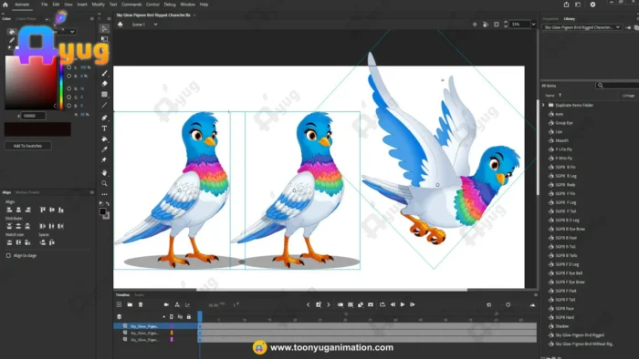
Task: Click the add camera icon in Timeline
Action: [166, 304]
